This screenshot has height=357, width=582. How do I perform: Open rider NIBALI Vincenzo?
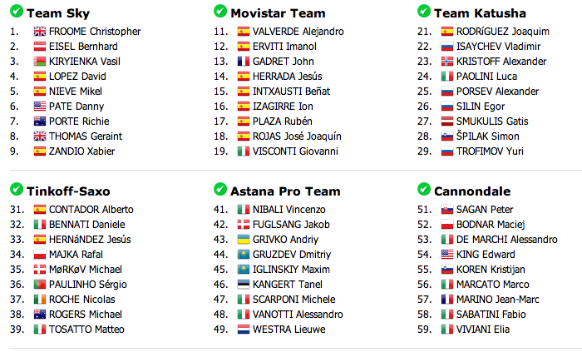(x=289, y=210)
